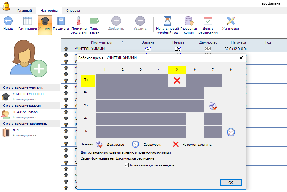Click the Дежурство icon in first teacher row
Image resolution: width=287 pixels, height=192 pixels.
(208, 49)
